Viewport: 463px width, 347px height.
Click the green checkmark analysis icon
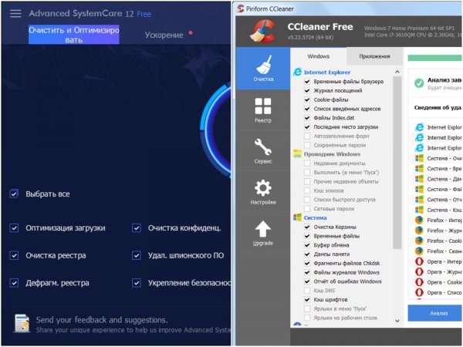coord(419,83)
